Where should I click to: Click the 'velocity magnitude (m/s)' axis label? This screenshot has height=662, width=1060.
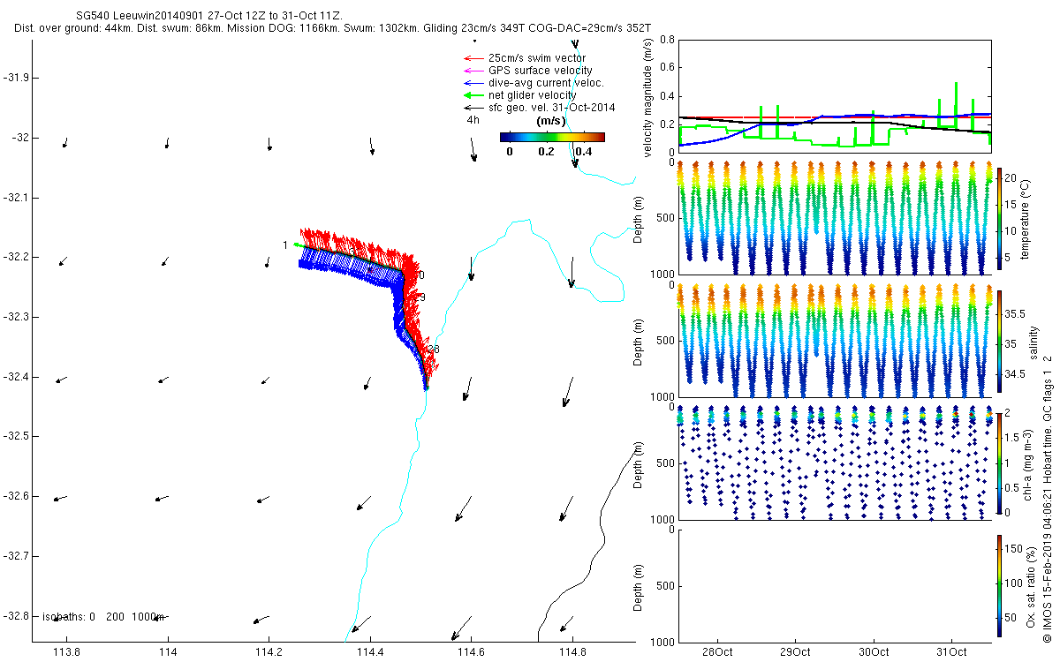click(x=648, y=97)
